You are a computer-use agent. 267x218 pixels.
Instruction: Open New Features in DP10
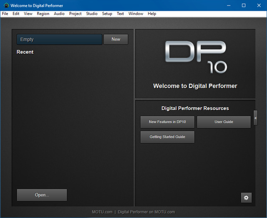pyautogui.click(x=167, y=122)
